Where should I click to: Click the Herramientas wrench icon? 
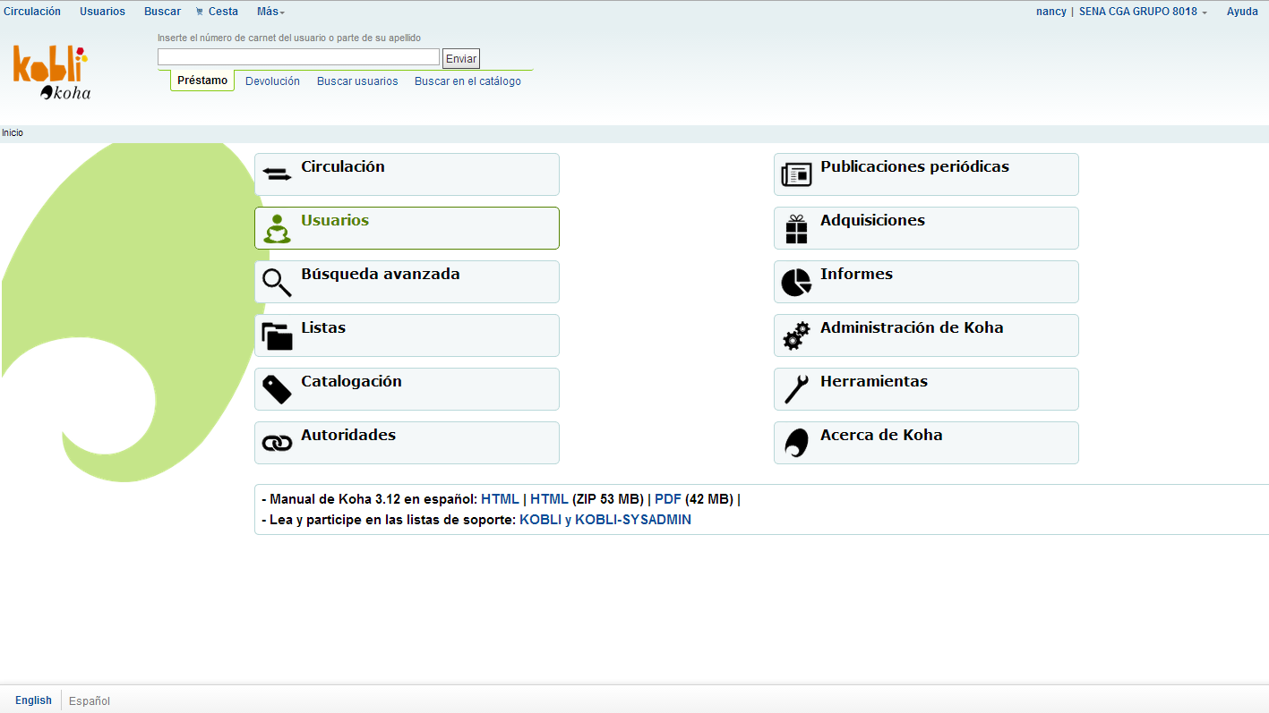pos(796,389)
